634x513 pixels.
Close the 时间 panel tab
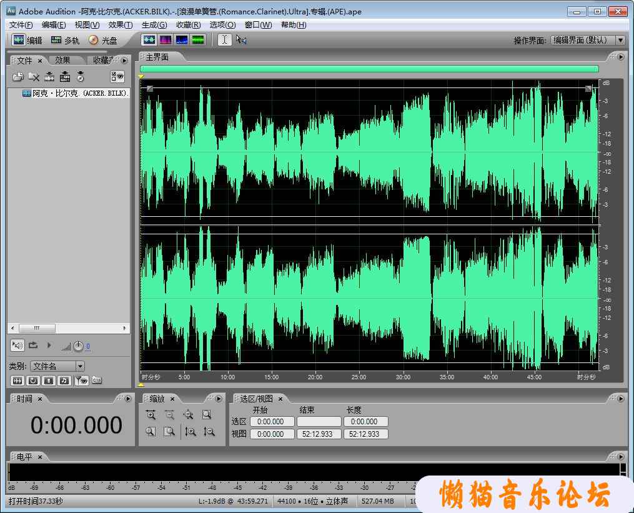tap(40, 399)
